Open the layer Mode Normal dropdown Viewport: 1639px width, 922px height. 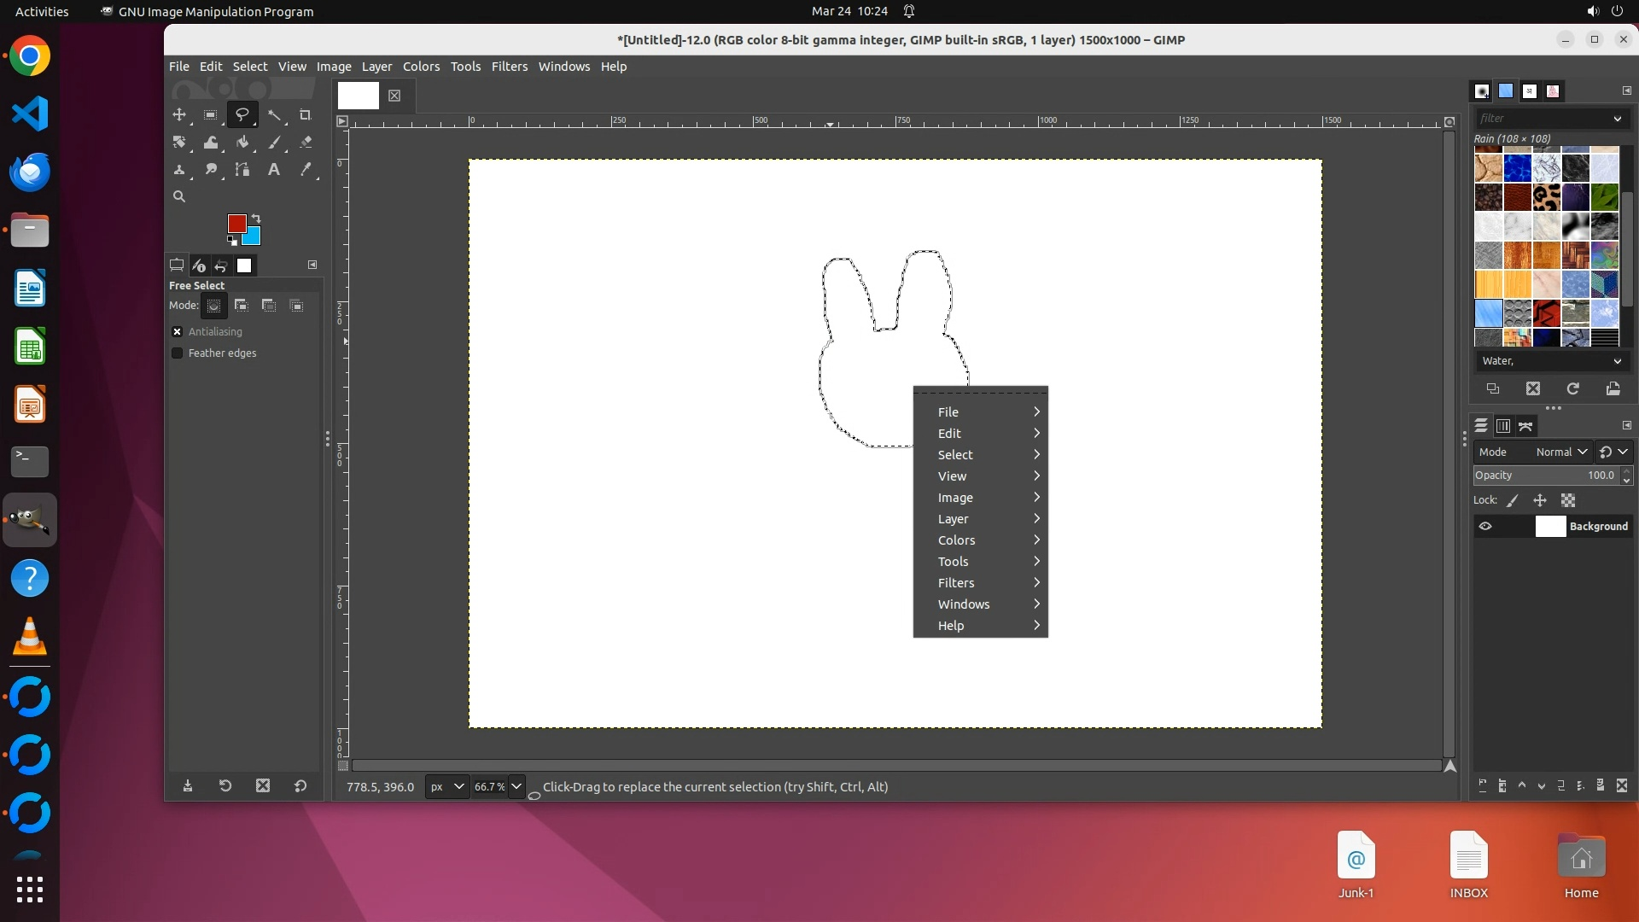1560,452
